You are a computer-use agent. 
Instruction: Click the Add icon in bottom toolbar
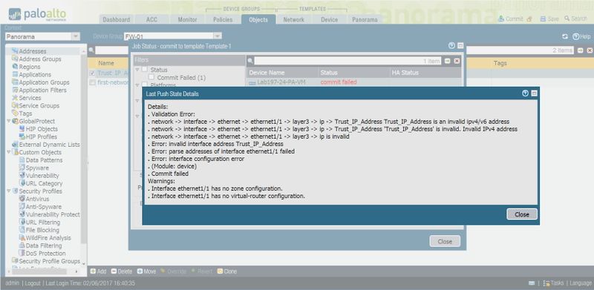point(93,271)
